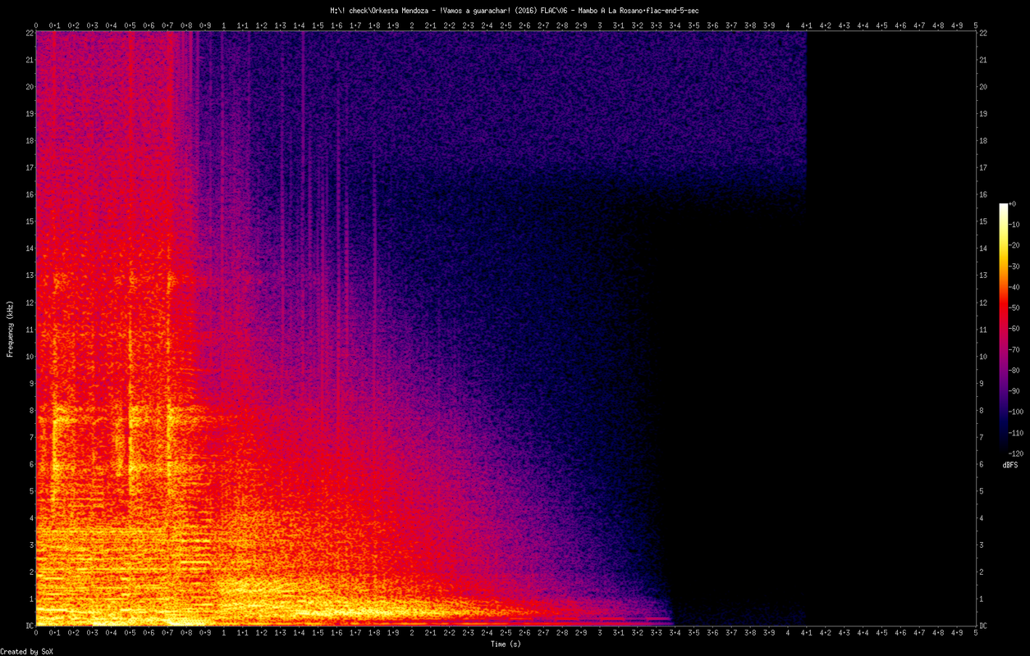Click the '4•1' tick on the top time axis
The height and width of the screenshot is (656, 1030).
tap(806, 25)
